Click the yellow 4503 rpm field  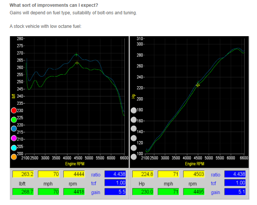pyautogui.click(x=194, y=174)
